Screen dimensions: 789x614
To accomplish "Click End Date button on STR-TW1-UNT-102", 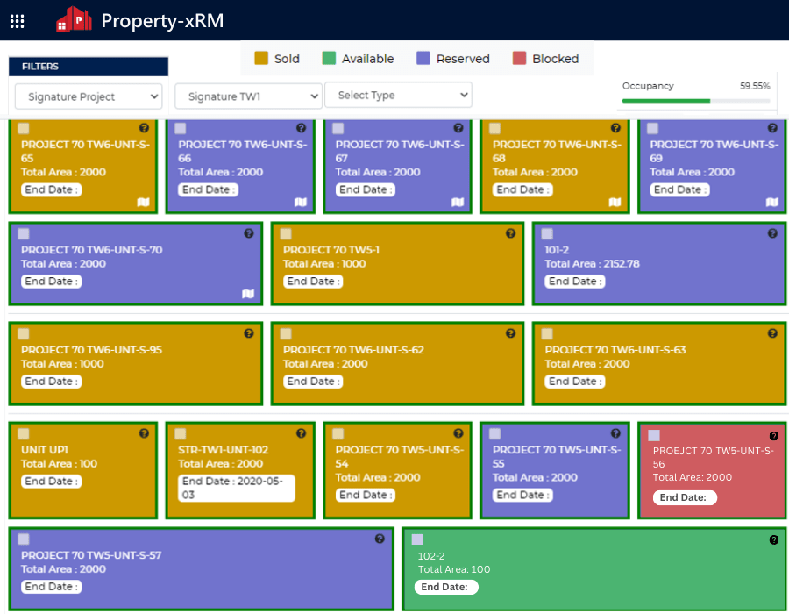I will 236,488.
